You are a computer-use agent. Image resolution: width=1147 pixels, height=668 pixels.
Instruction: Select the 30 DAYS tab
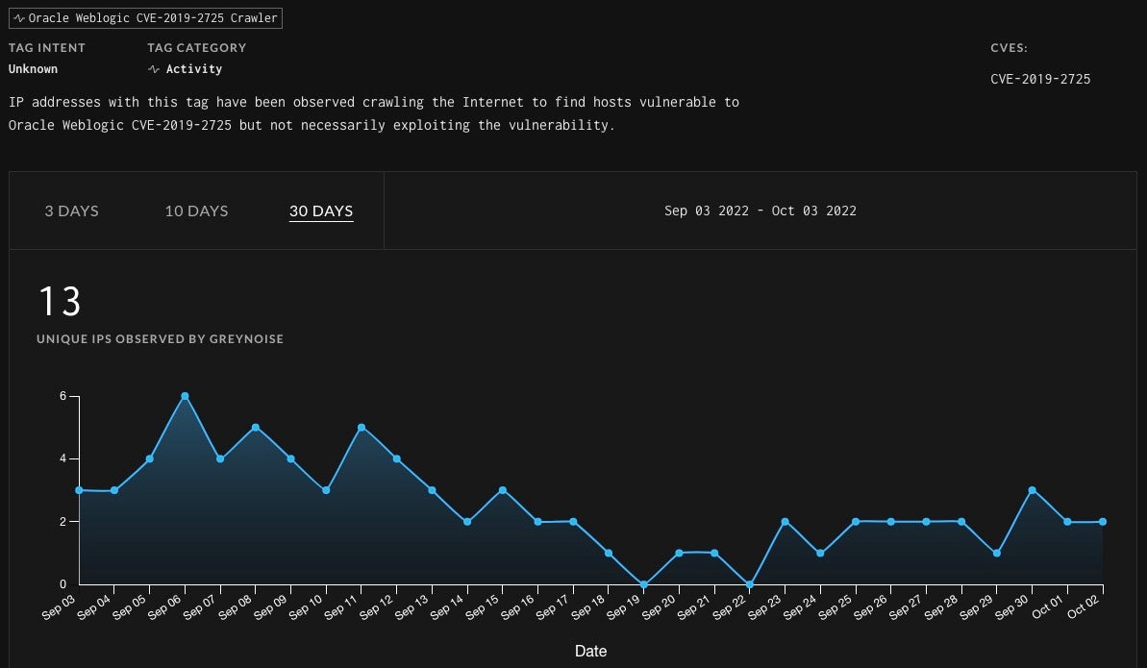pos(321,210)
